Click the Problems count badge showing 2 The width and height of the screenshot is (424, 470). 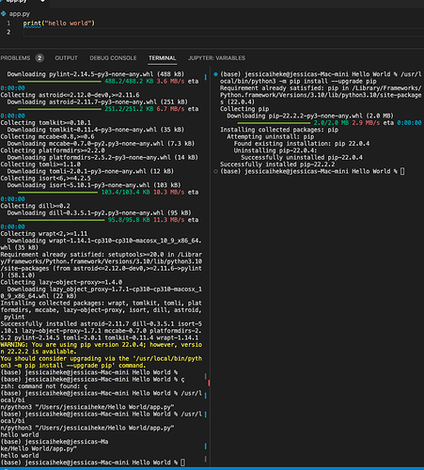pos(39,58)
